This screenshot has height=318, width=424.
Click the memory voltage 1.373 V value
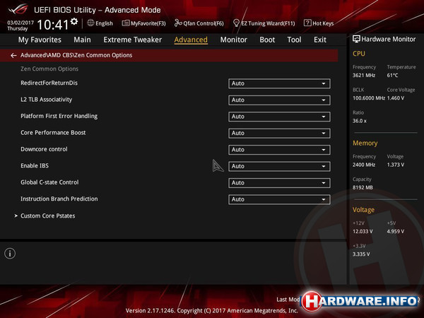coord(396,165)
